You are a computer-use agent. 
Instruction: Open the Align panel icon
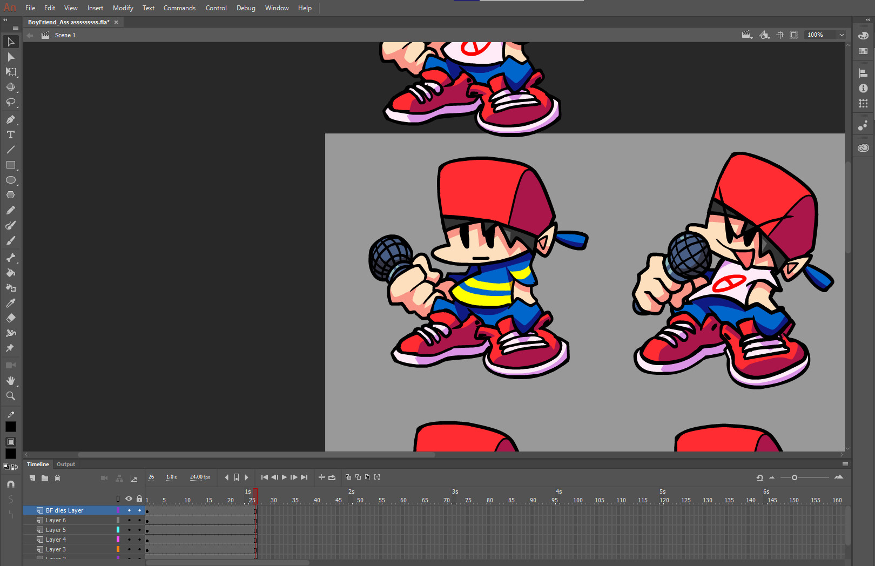(x=863, y=73)
